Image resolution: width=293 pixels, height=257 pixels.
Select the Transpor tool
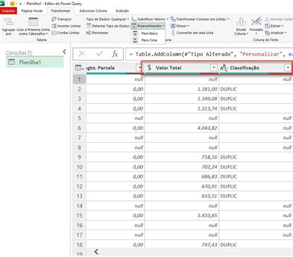[x=61, y=19]
